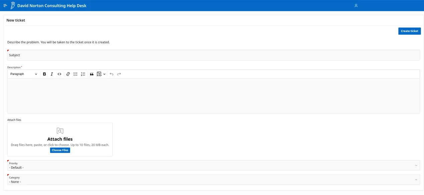Click the David Norton Consulting Help Desk title
The image size is (424, 195).
click(x=52, y=6)
